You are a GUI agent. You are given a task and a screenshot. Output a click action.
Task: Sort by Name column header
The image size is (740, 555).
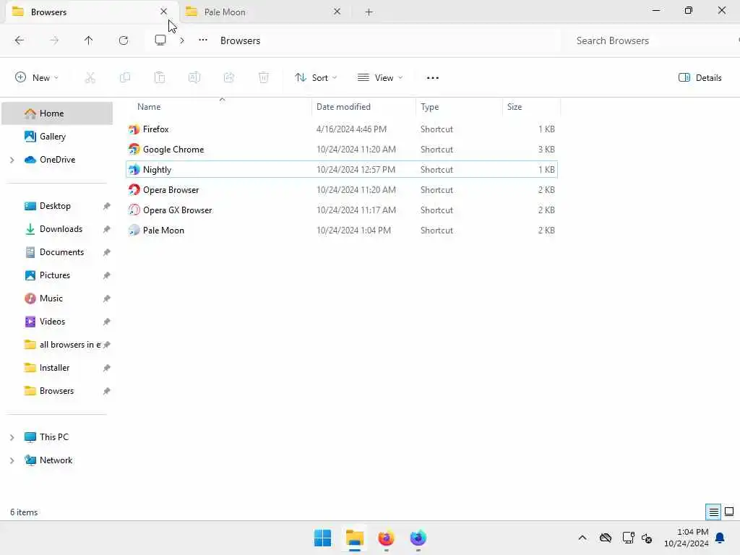click(x=218, y=107)
